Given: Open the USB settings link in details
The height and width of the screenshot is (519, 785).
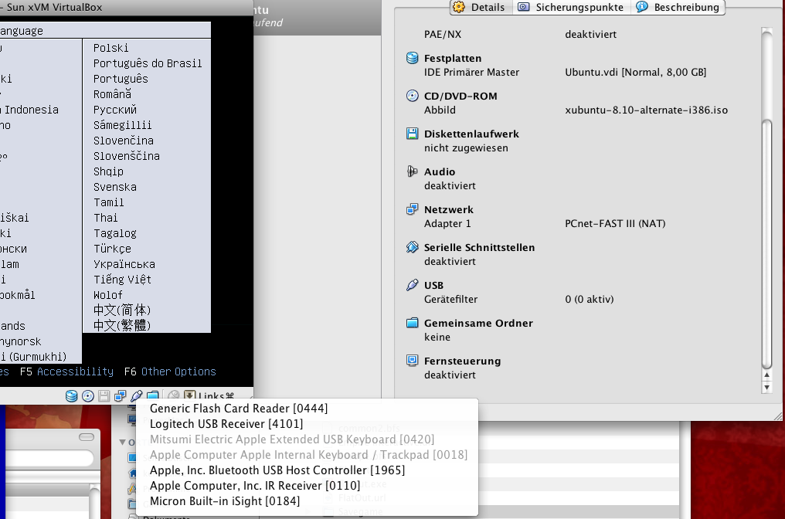Looking at the screenshot, I should [433, 285].
